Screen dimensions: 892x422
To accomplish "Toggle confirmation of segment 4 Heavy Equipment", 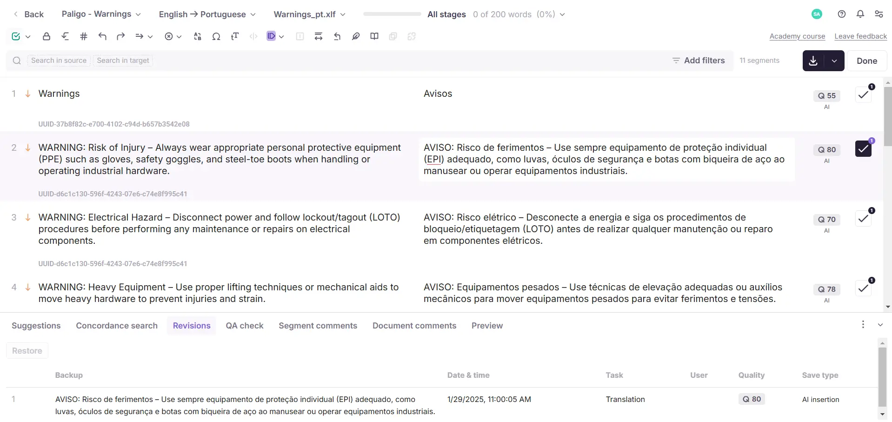I will coord(864,288).
